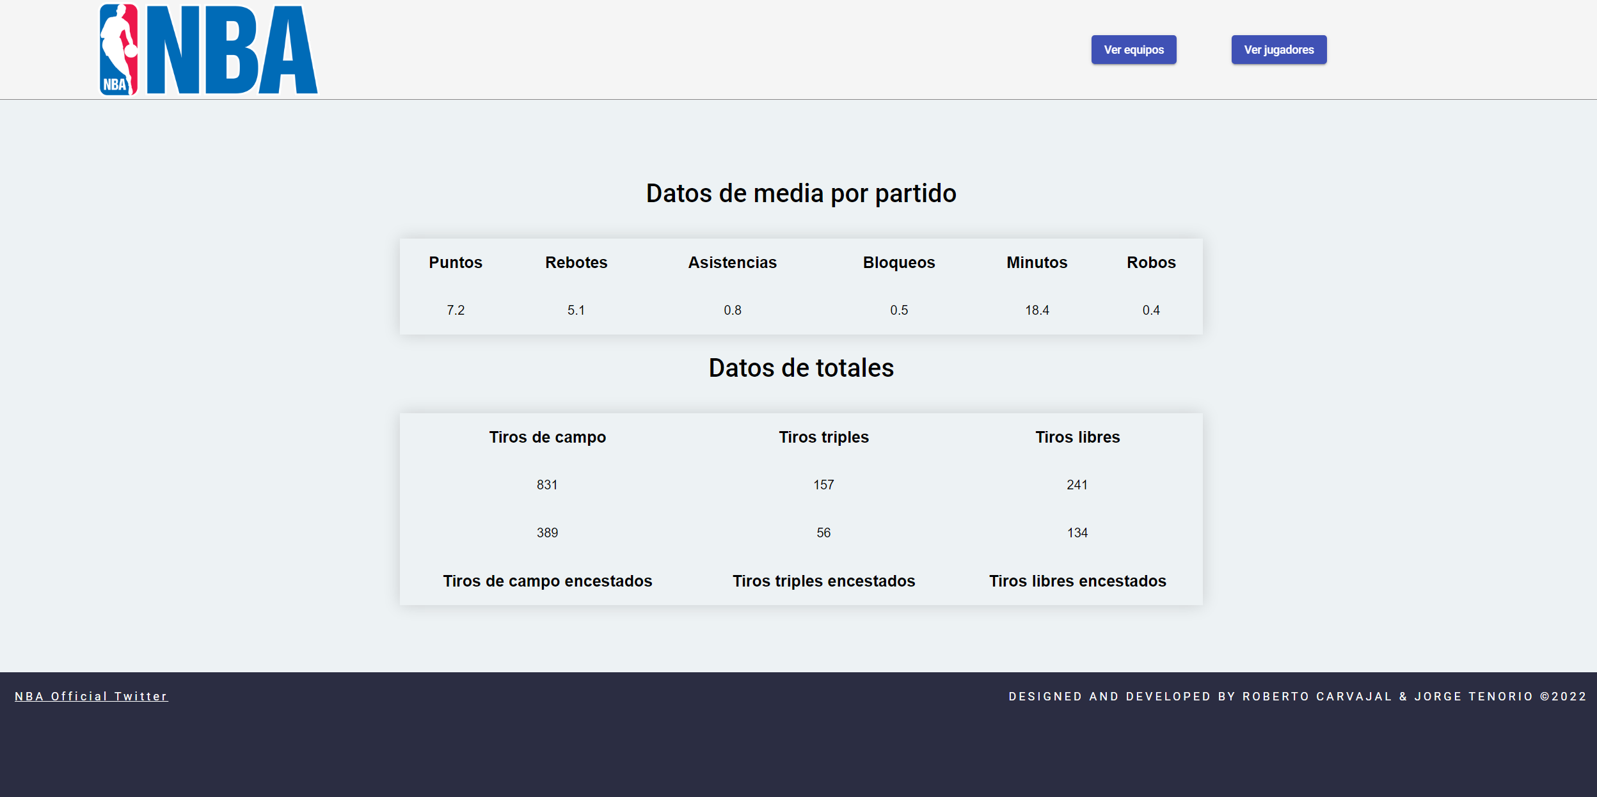This screenshot has height=797, width=1597.
Task: Click the Designed and Developed footer credit
Action: (1298, 697)
